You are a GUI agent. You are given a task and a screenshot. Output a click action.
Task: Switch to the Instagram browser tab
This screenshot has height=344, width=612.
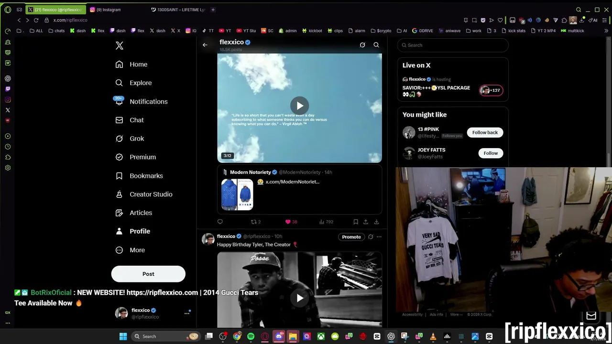(x=117, y=10)
